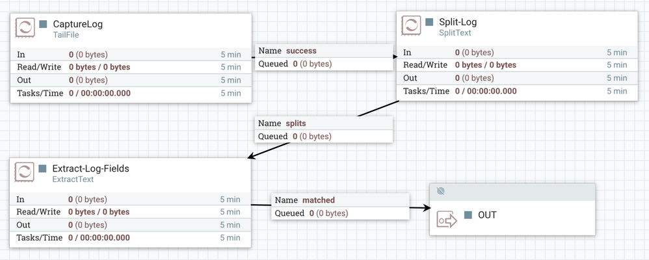Click the Out row in Extract-Log-Fields
Viewport: 649px width, 260px height.
click(x=130, y=225)
